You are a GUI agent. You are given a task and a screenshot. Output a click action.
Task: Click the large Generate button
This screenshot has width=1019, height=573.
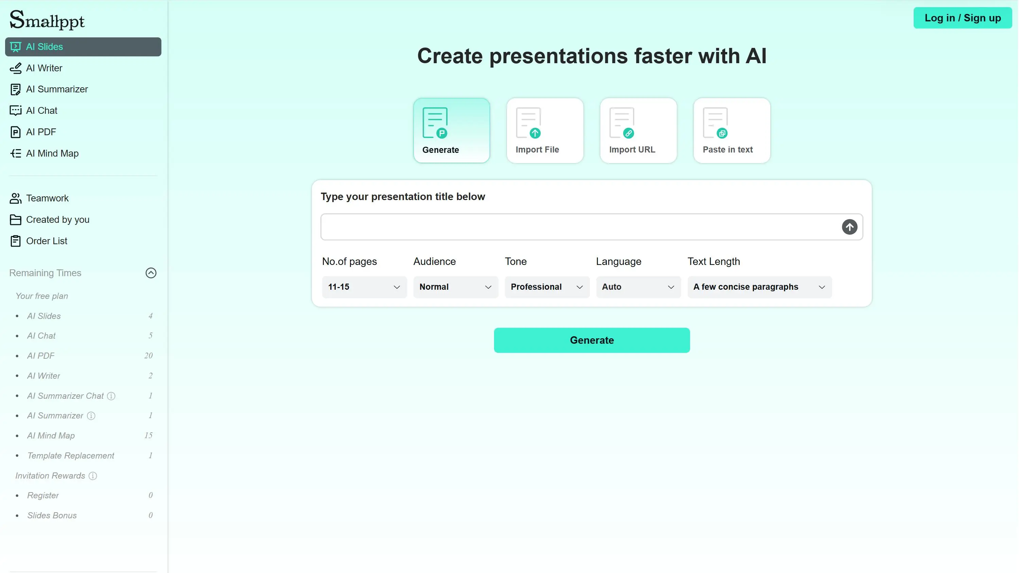[x=592, y=340]
